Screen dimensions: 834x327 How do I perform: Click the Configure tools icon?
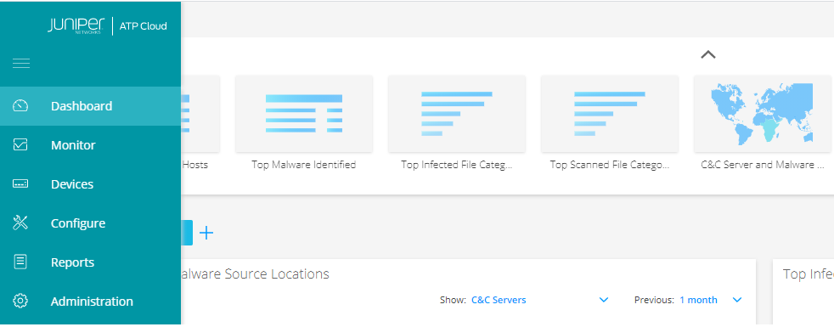20,223
